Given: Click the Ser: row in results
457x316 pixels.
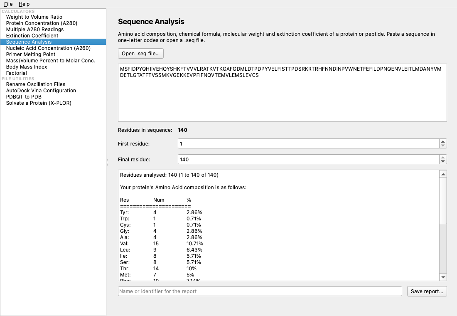Looking at the screenshot, I should 160,262.
